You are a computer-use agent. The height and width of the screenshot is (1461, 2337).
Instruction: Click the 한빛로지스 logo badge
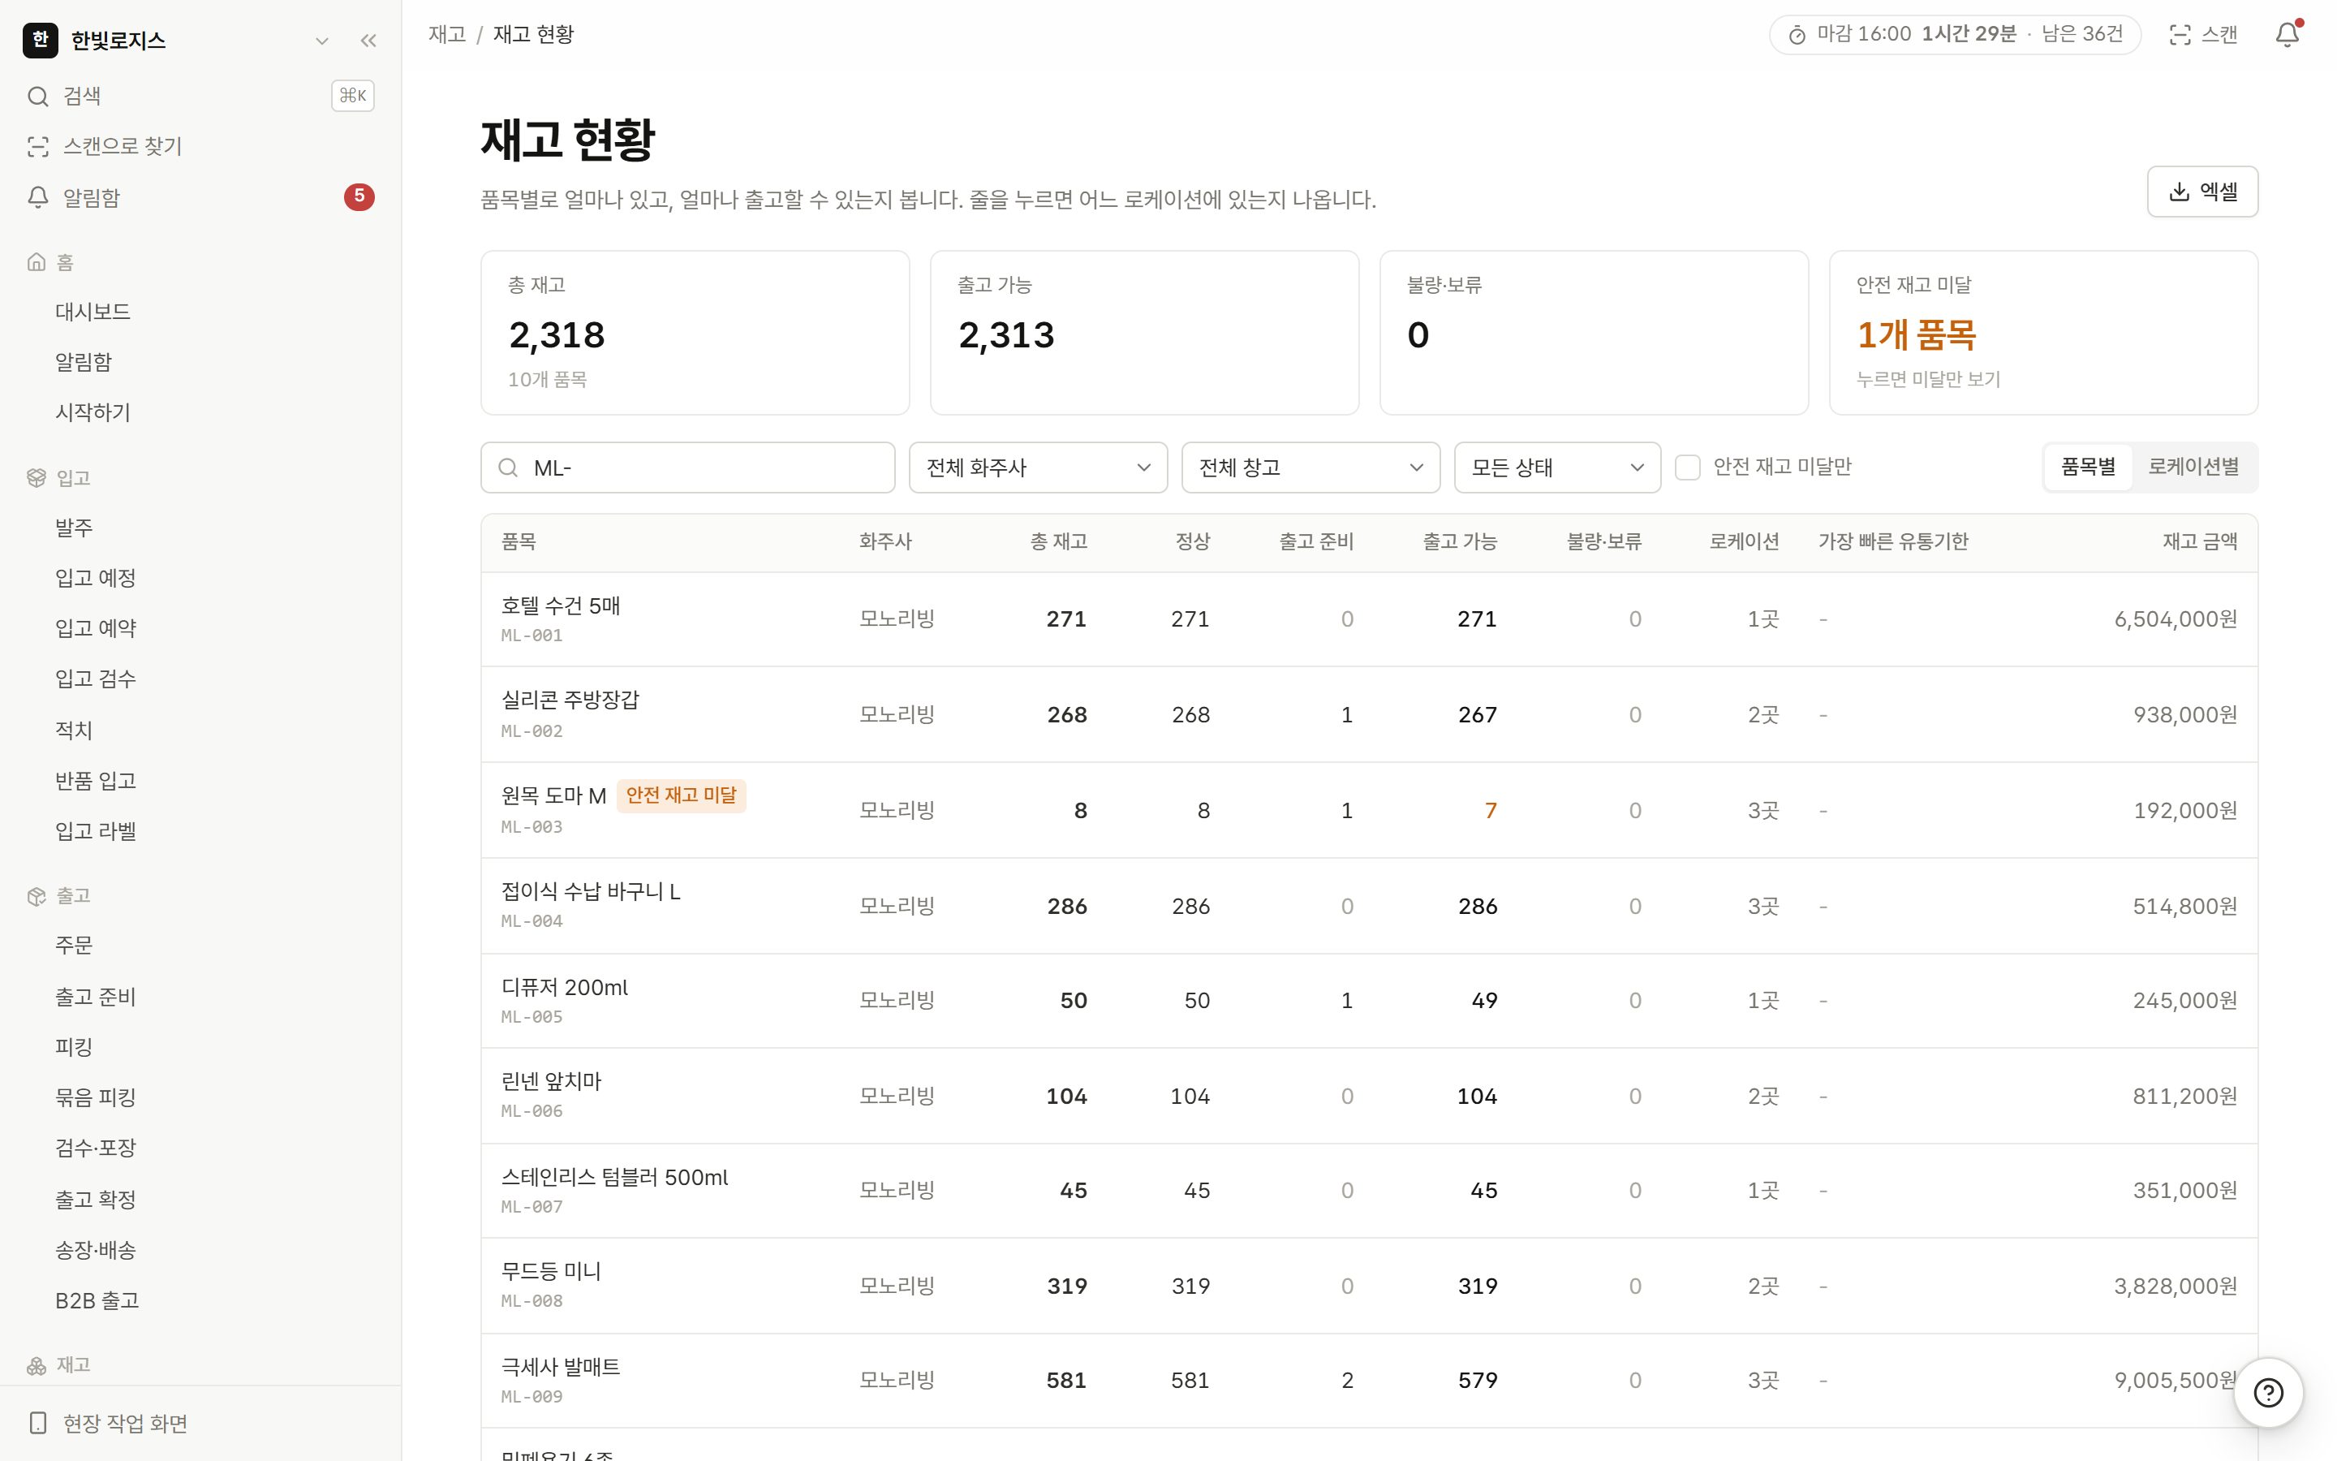point(41,40)
